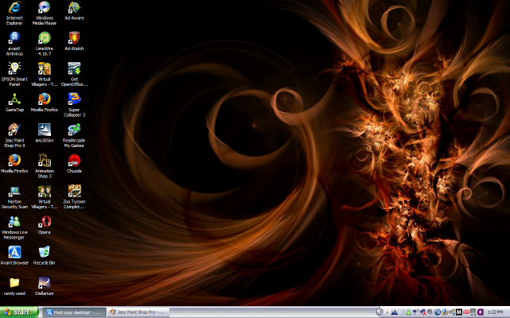Click the Get OpenOffice desktop shortcut
The height and width of the screenshot is (318, 510).
click(x=74, y=68)
